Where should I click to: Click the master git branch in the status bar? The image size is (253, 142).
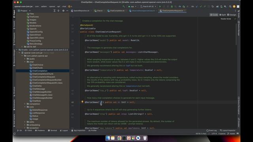[231, 134]
